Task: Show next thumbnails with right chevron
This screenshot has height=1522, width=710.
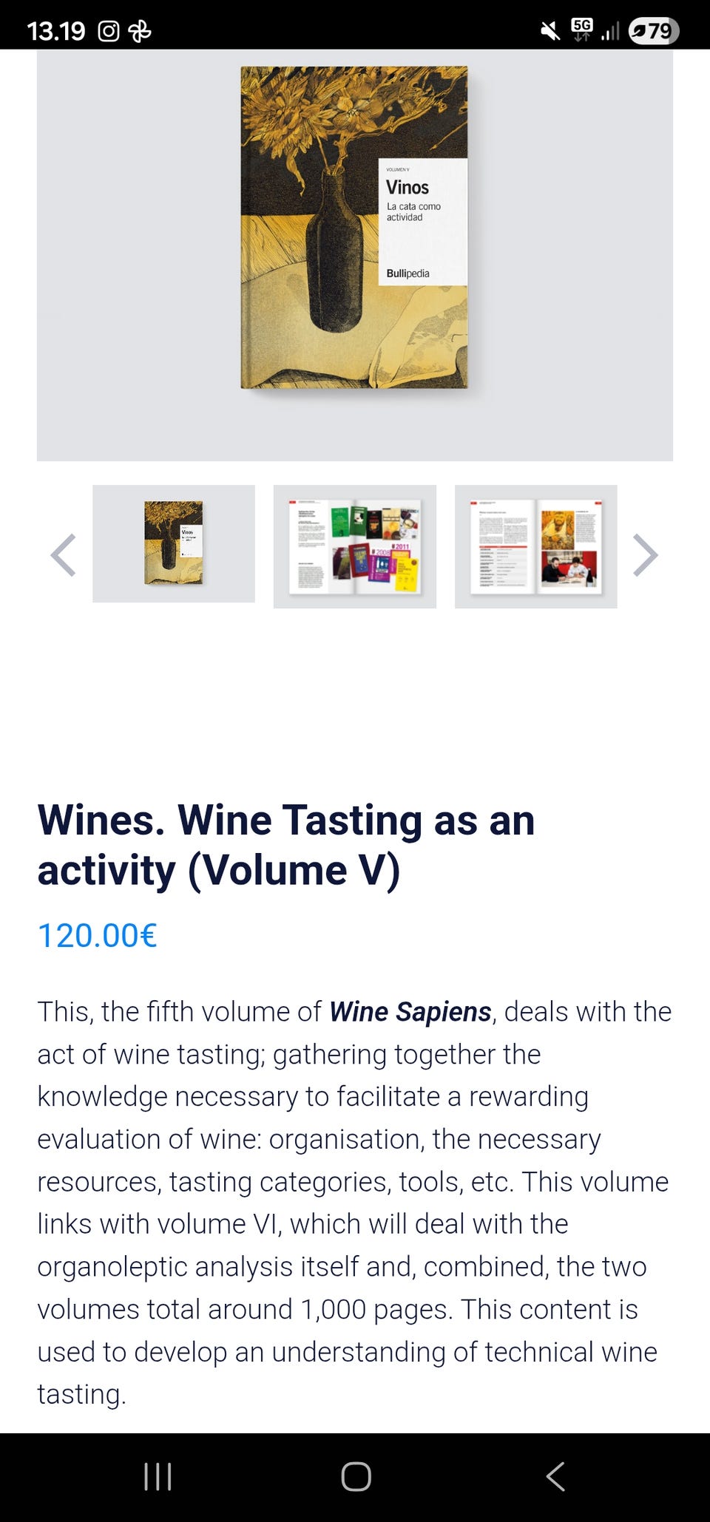Action: coord(646,554)
